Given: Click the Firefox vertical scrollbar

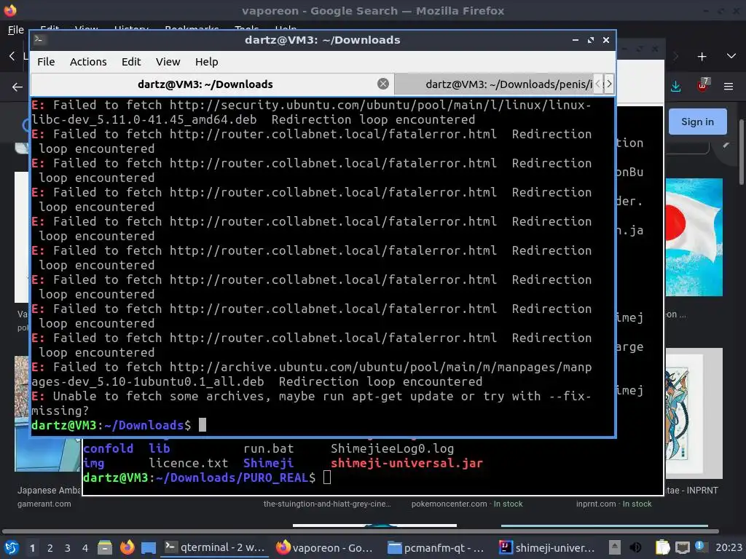Looking at the screenshot, I should [741, 152].
